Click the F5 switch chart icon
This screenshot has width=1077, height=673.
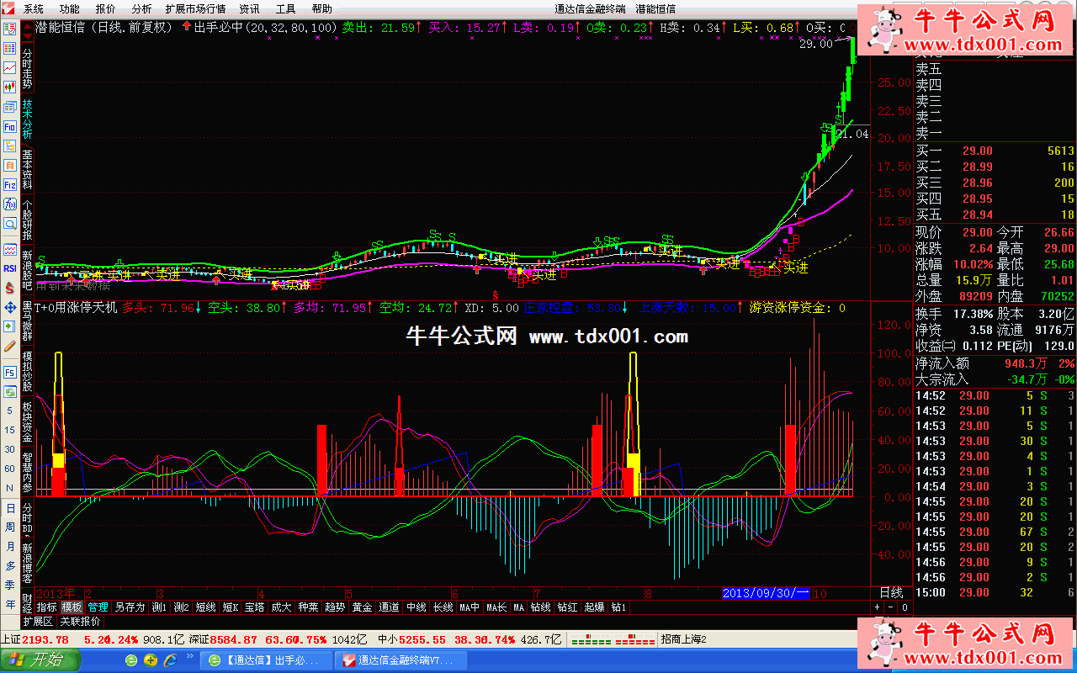(x=10, y=373)
